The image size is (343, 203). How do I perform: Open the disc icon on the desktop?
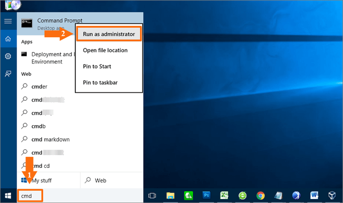point(13,5)
